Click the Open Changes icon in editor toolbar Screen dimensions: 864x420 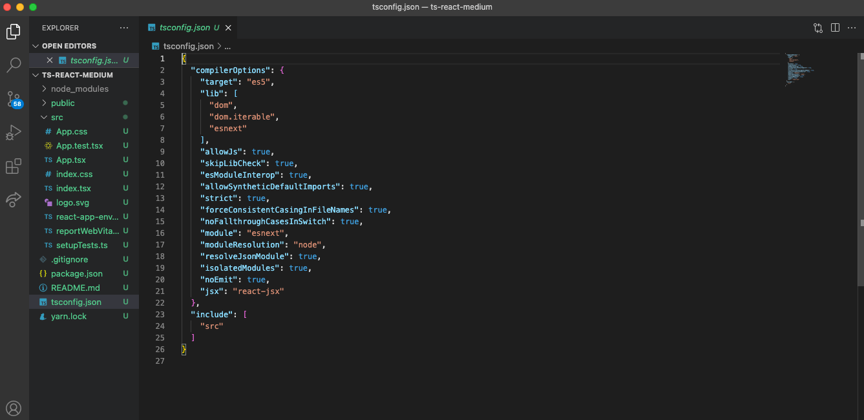tap(818, 28)
